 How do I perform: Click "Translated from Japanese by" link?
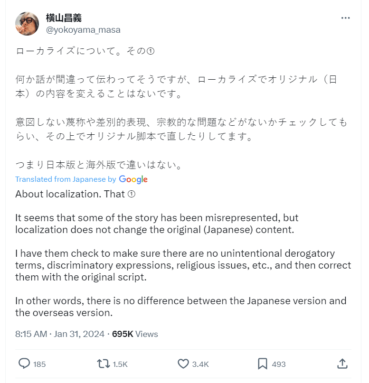66,179
